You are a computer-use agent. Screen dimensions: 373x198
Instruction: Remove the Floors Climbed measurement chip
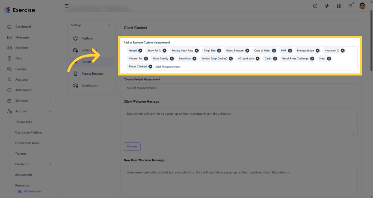[150, 66]
